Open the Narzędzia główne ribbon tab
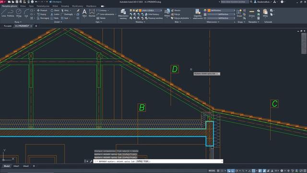307x173 pixels. pos(10,6)
